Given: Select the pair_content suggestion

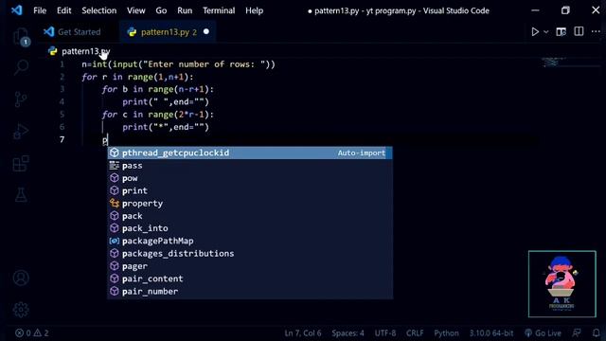Looking at the screenshot, I should [x=250, y=278].
